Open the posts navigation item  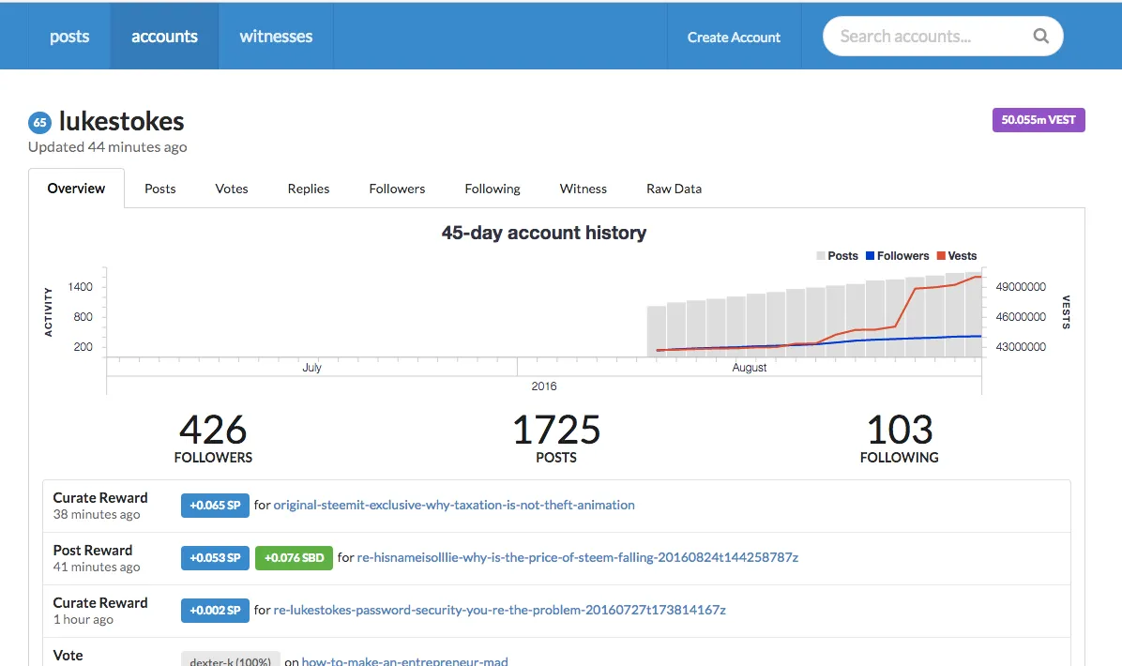click(69, 36)
